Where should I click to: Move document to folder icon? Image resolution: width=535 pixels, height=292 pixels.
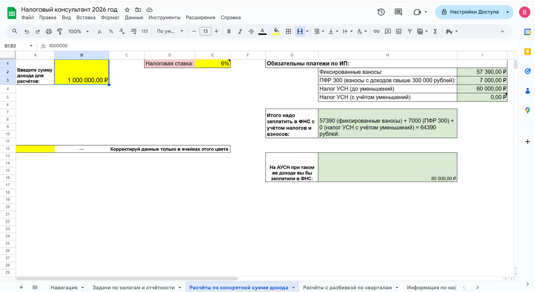pyautogui.click(x=138, y=9)
